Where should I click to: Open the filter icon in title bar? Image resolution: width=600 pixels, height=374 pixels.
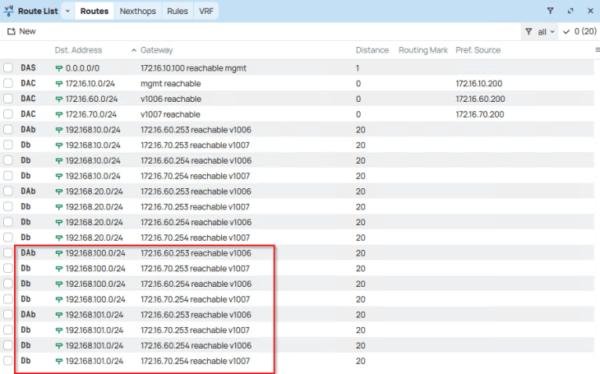pos(551,12)
